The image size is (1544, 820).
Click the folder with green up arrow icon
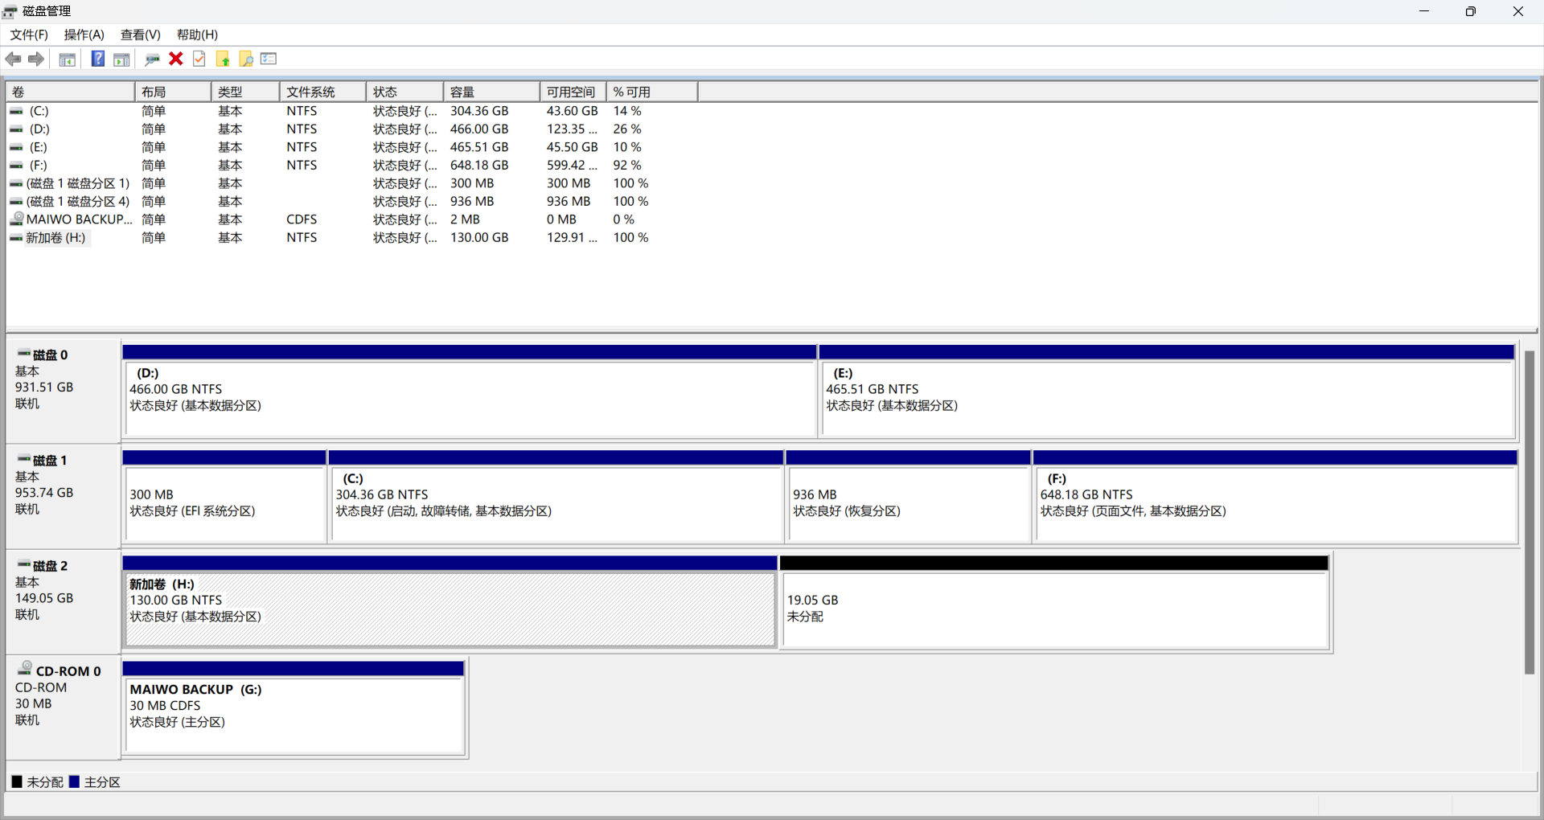click(223, 59)
